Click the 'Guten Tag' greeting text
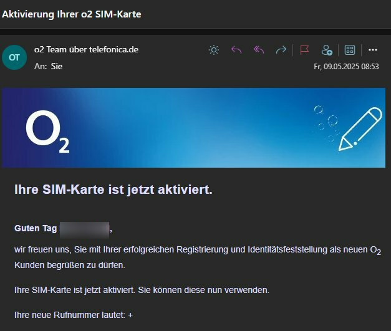The height and width of the screenshot is (331, 391). 36,228
